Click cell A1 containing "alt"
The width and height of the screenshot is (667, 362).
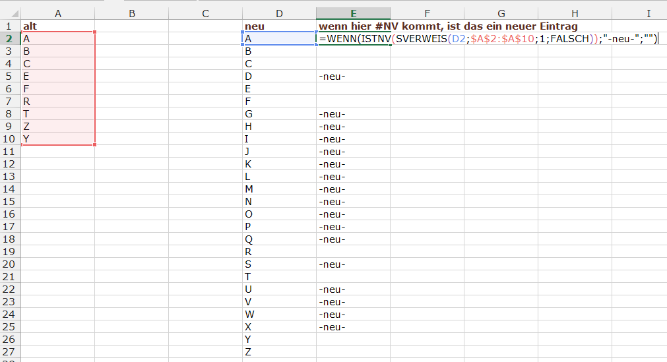pyautogui.click(x=58, y=26)
